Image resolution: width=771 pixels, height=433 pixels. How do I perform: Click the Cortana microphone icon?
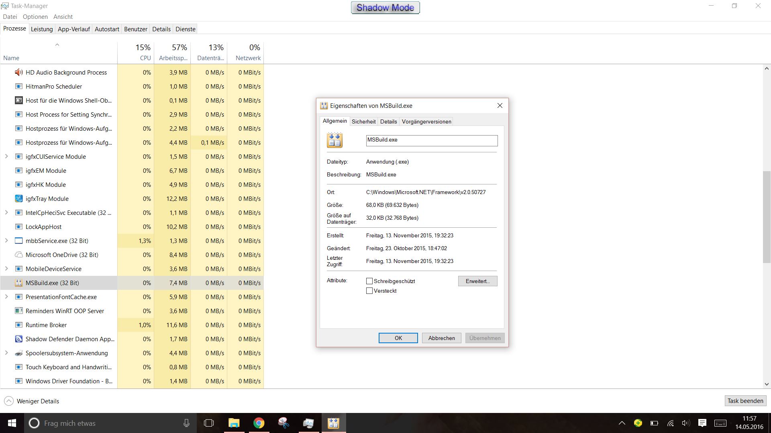pos(186,423)
